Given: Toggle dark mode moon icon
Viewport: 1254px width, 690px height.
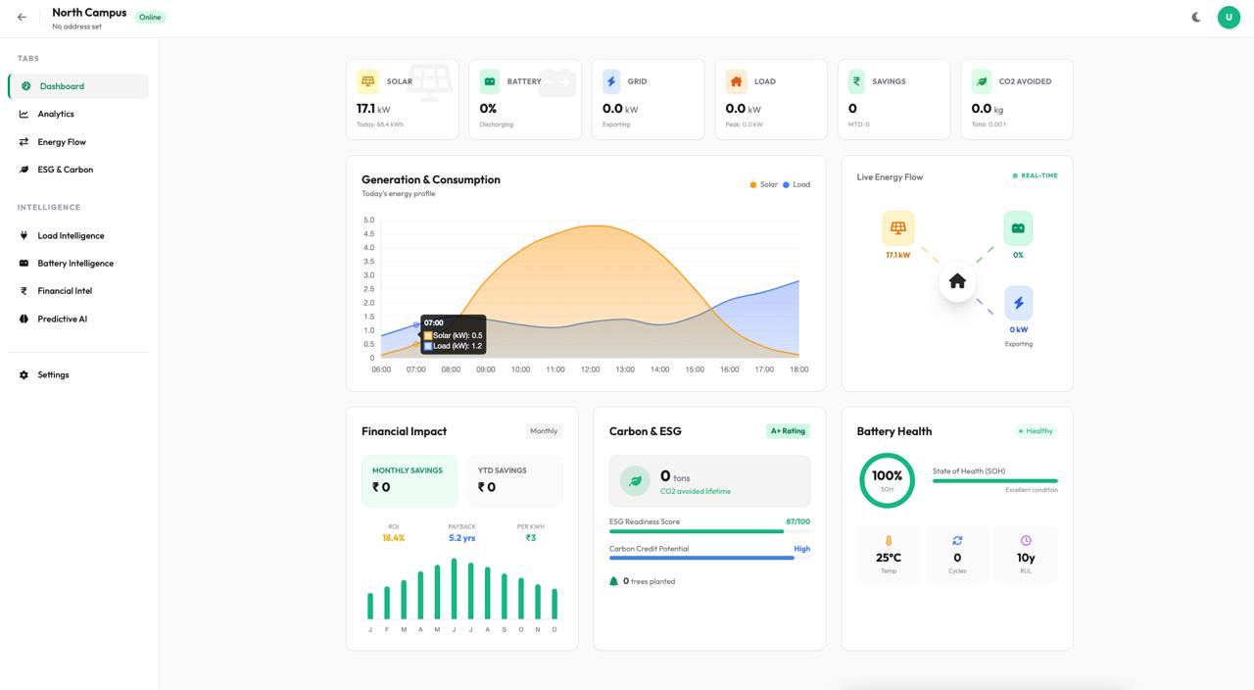Looking at the screenshot, I should coord(1196,18).
